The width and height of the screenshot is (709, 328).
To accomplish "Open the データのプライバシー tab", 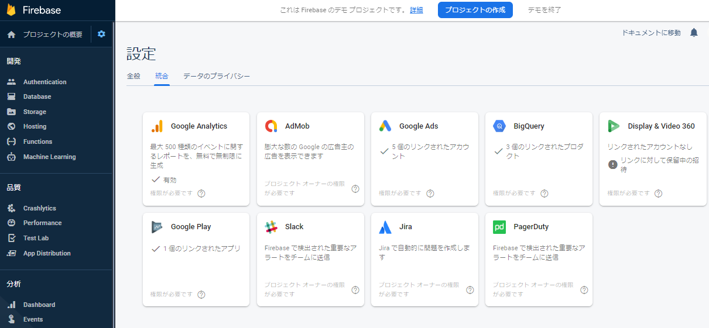I will (x=217, y=76).
